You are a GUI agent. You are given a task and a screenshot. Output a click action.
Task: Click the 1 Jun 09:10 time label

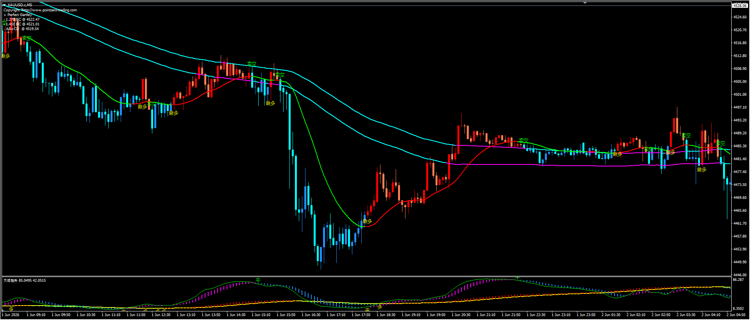pos(36,315)
